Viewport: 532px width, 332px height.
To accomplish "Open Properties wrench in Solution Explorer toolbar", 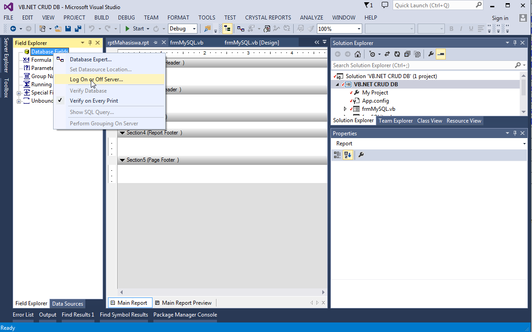I will click(x=431, y=54).
